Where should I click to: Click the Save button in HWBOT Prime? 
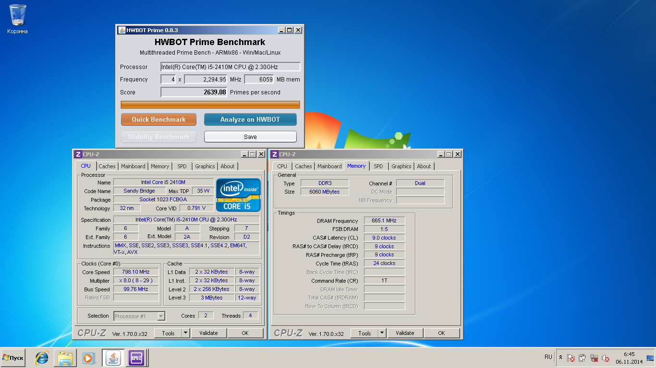(250, 137)
